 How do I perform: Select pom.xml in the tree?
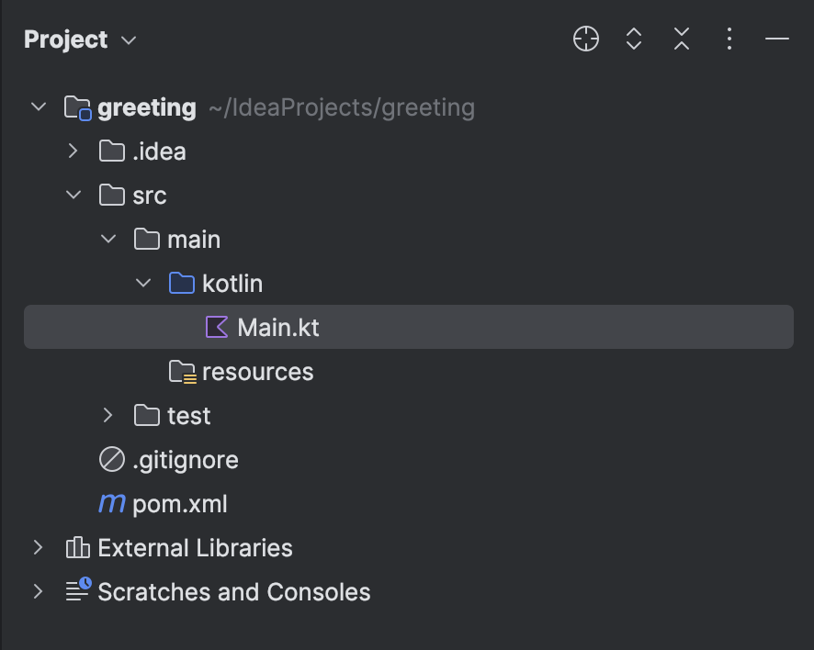(x=179, y=504)
